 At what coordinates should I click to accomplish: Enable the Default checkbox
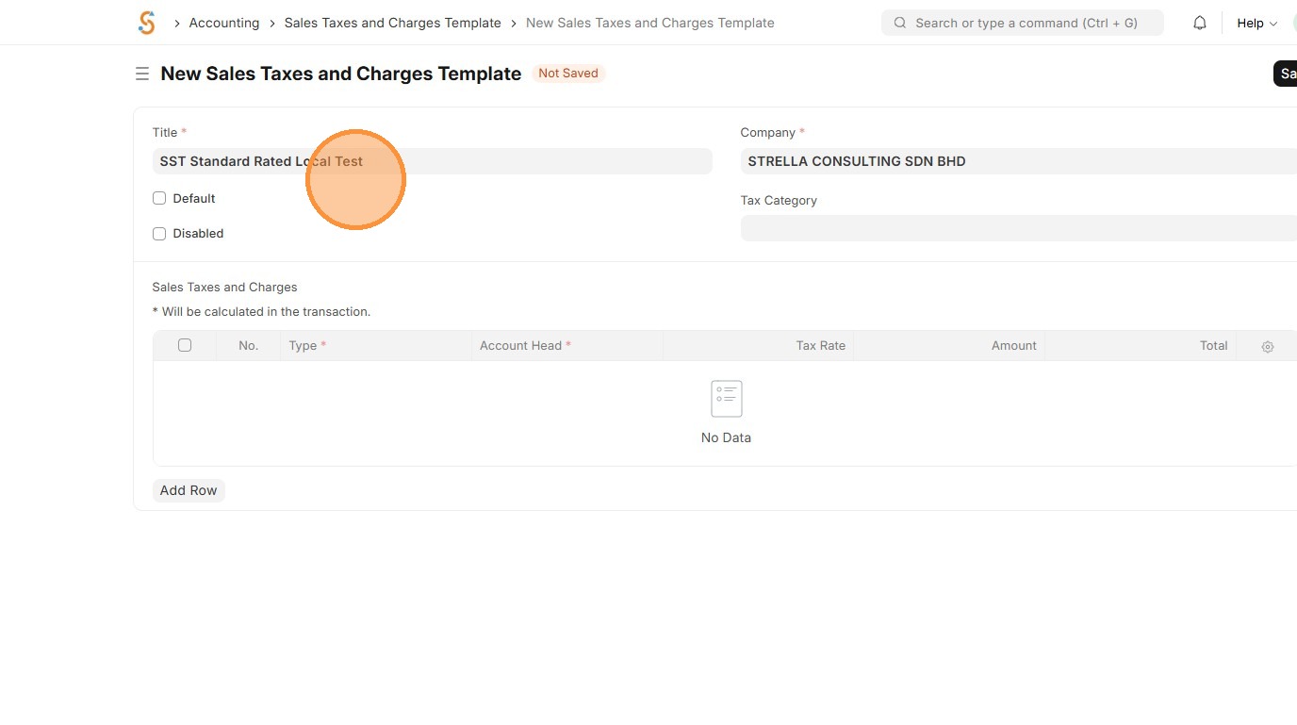coord(159,198)
